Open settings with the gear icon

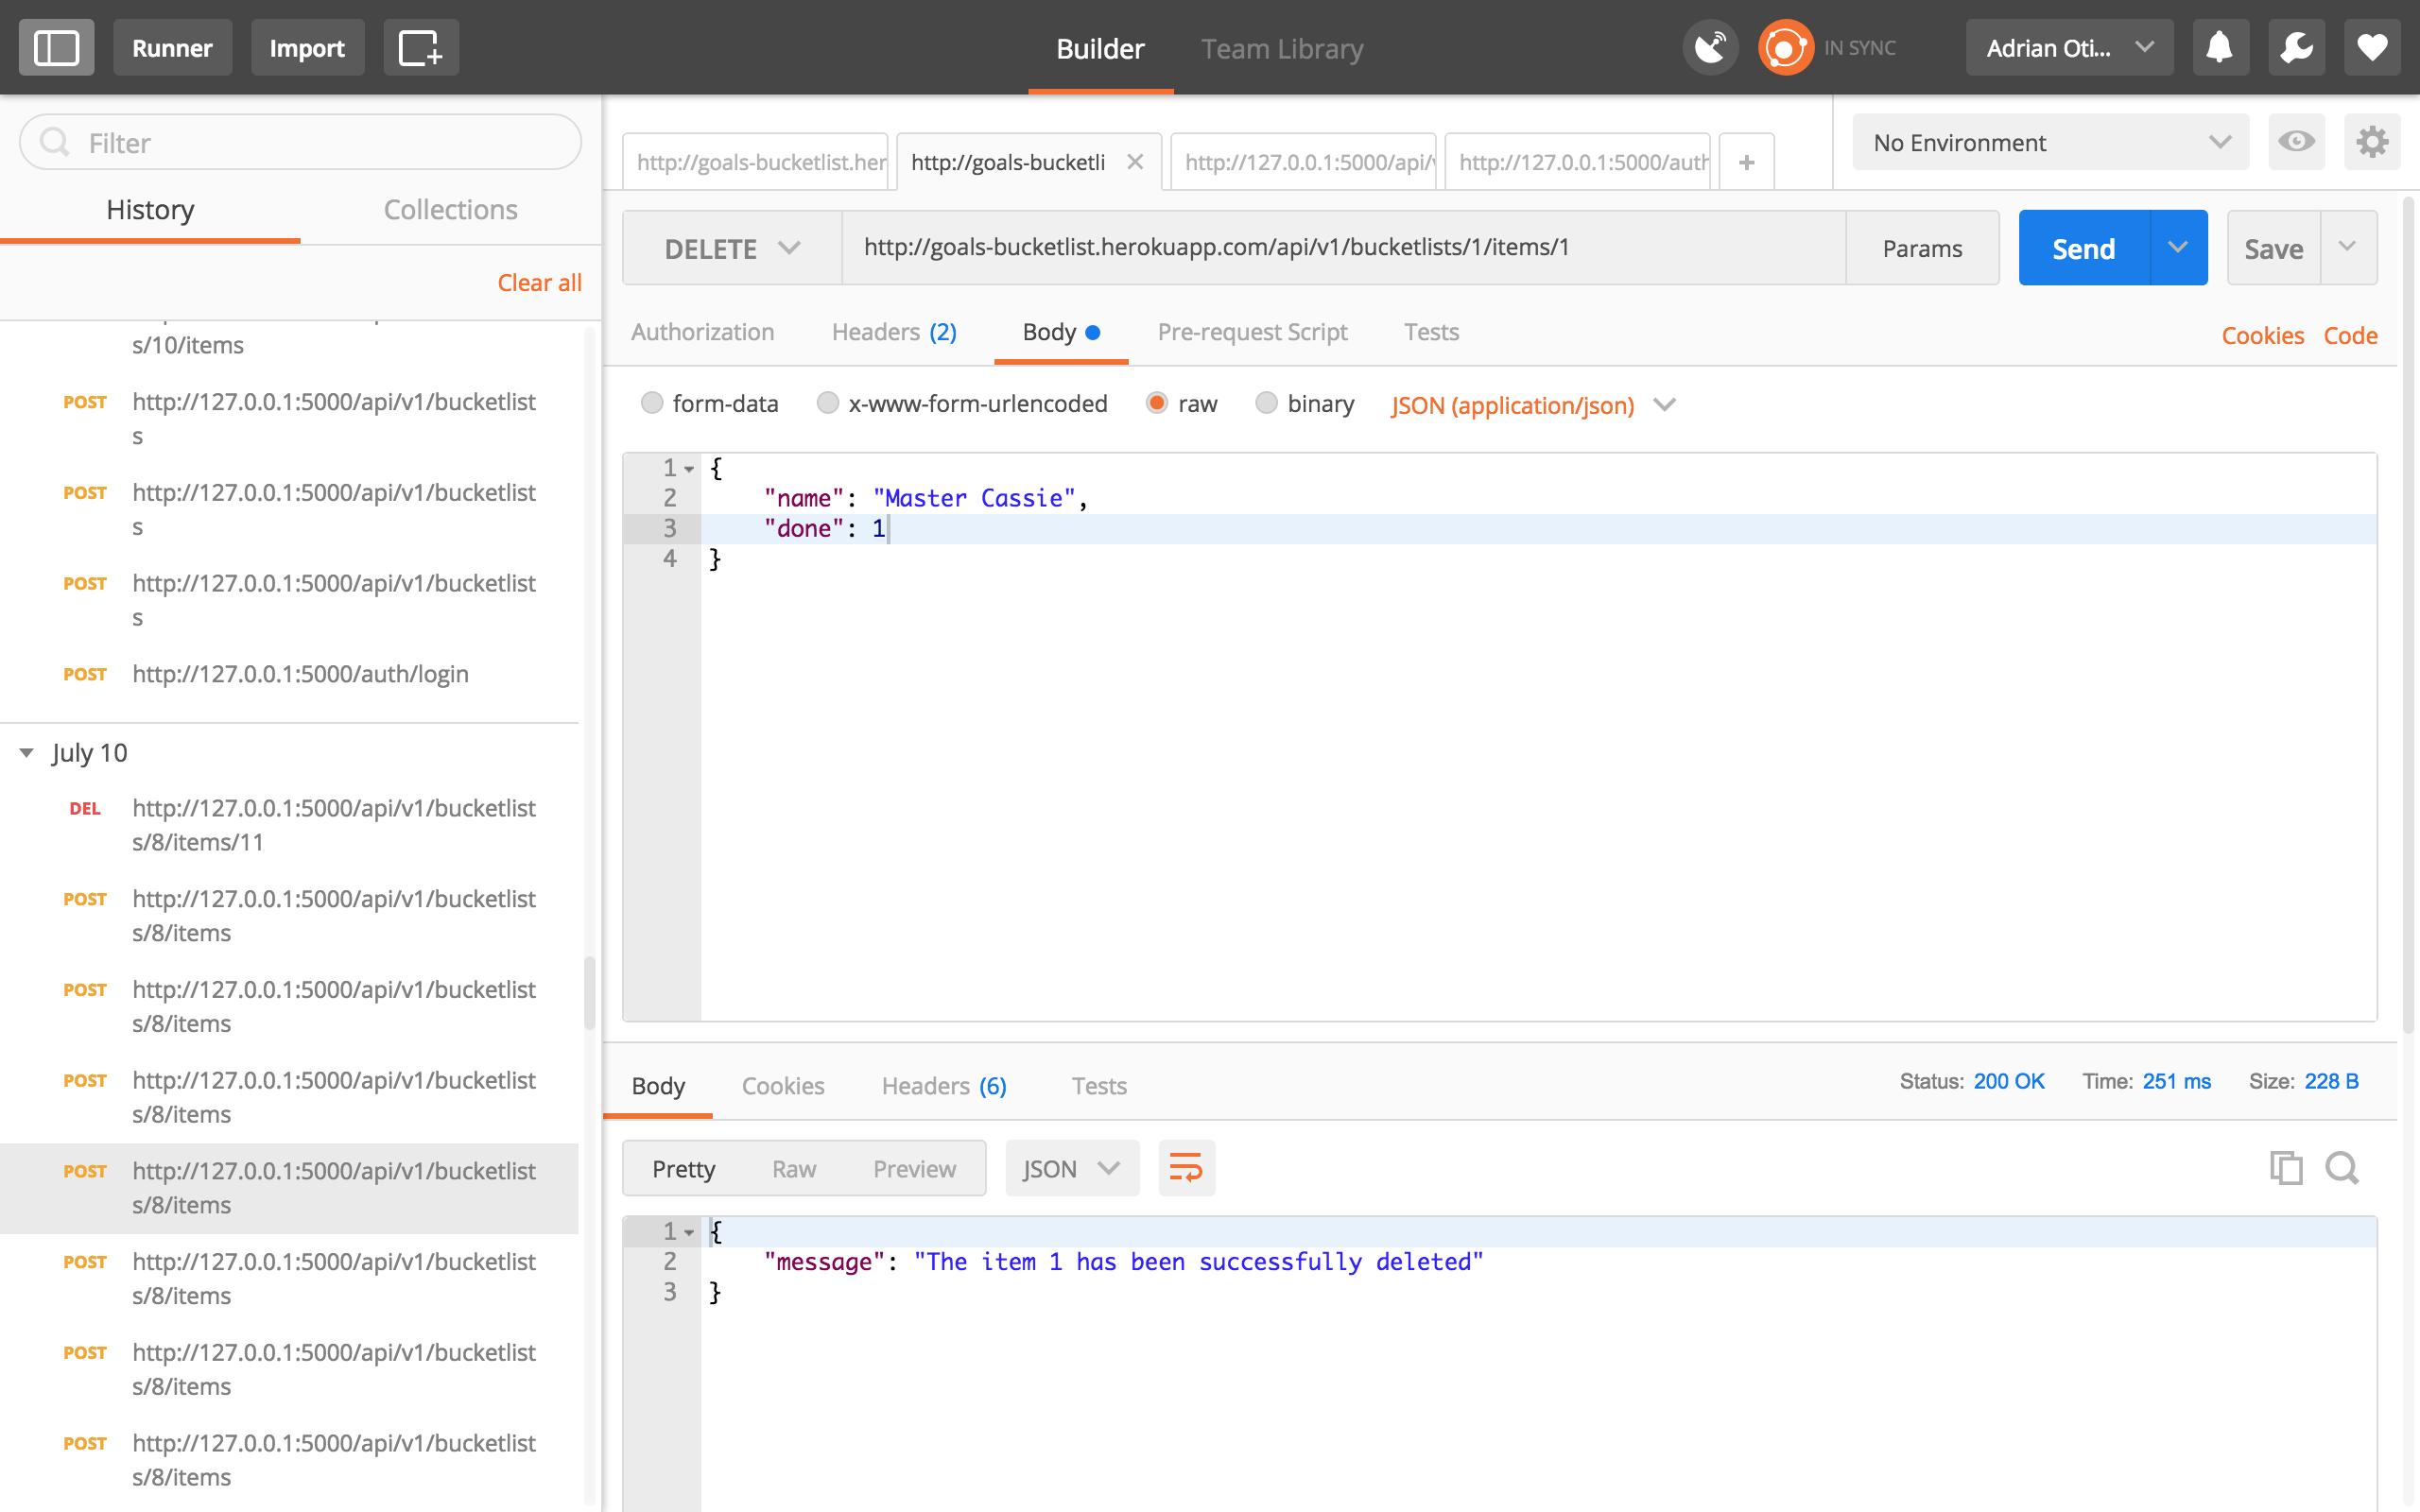point(2373,142)
